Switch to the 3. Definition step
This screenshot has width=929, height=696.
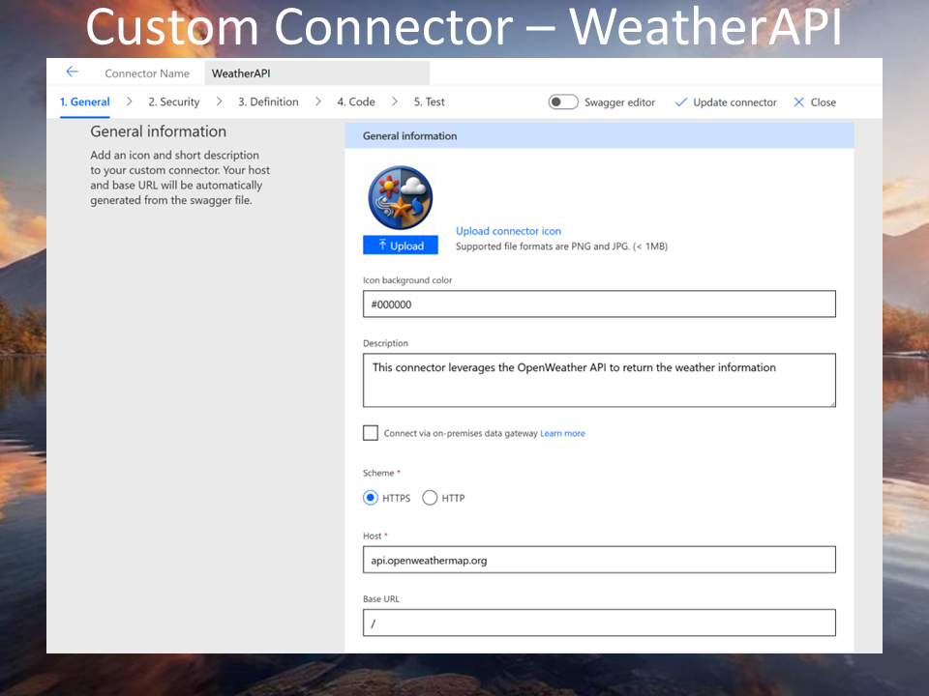pyautogui.click(x=268, y=101)
